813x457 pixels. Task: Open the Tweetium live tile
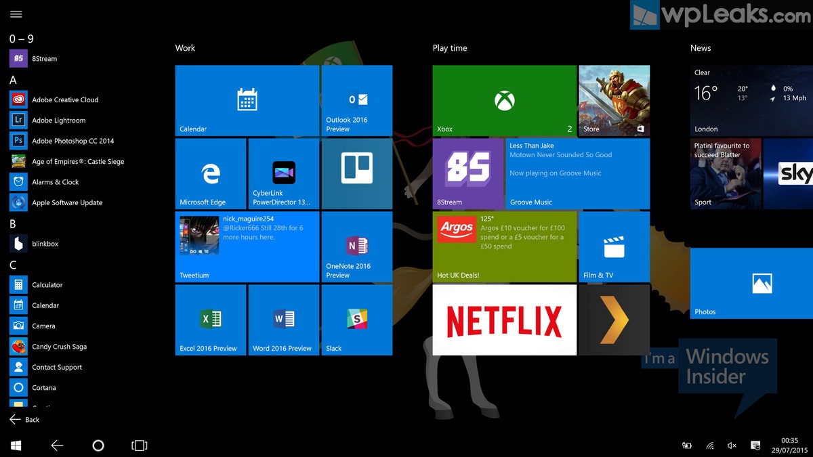(247, 247)
